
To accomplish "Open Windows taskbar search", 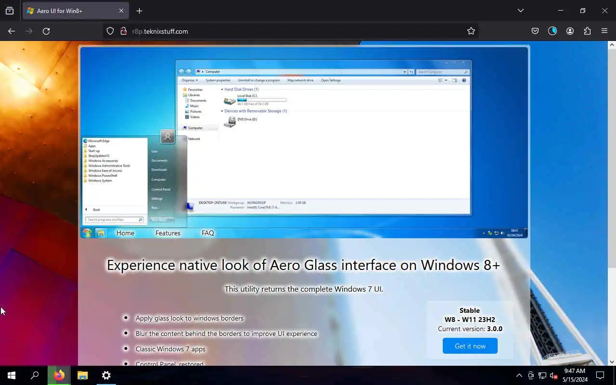I will [35, 375].
